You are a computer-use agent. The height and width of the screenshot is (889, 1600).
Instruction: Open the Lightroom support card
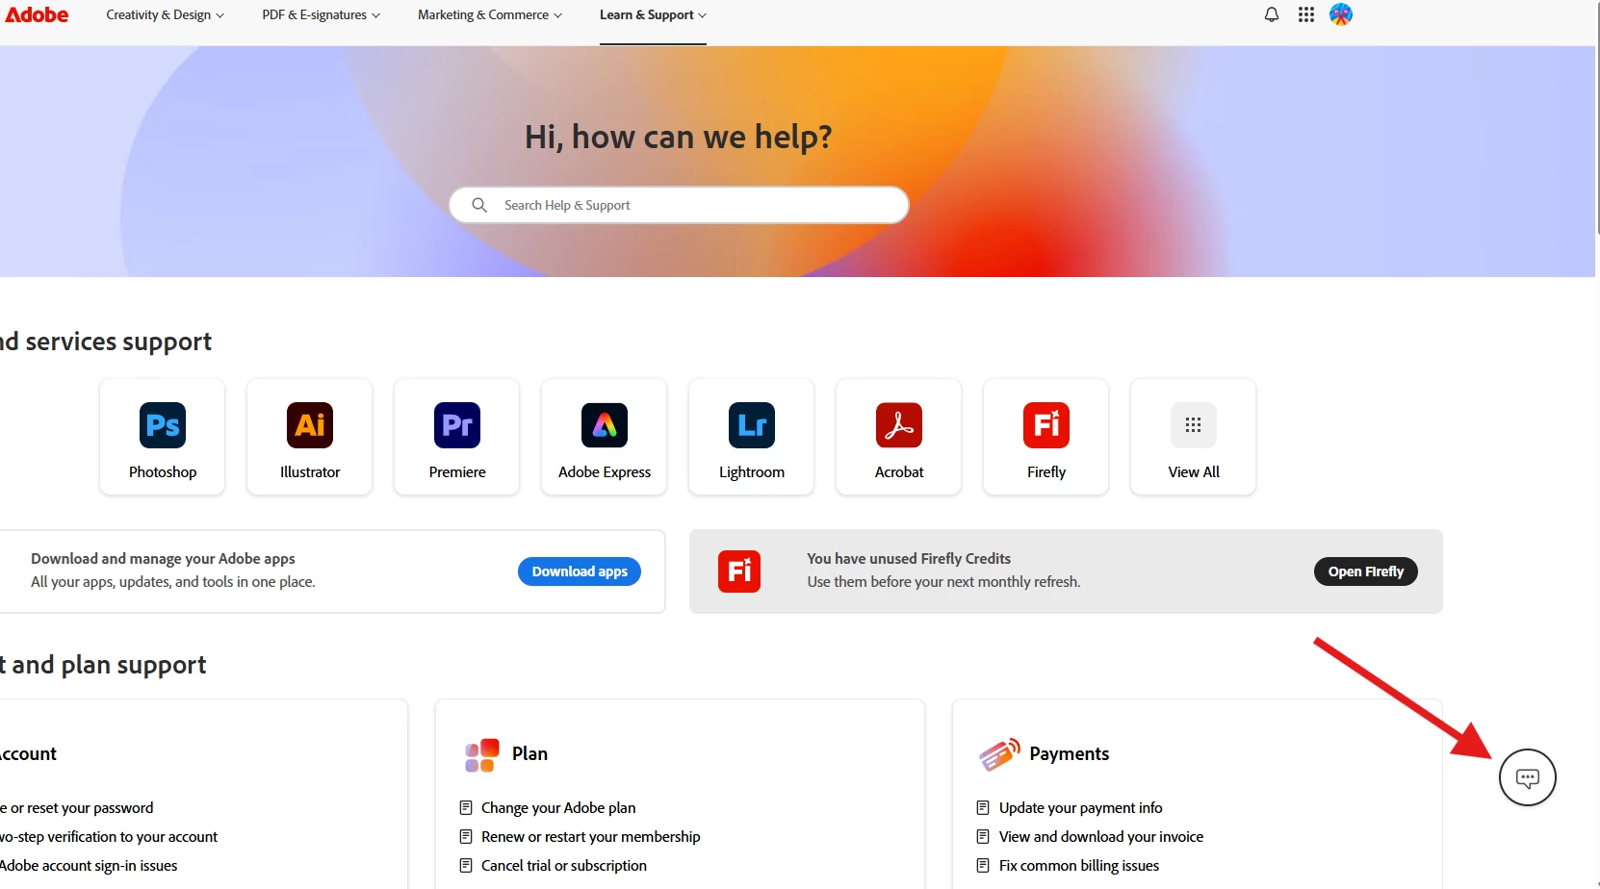coord(752,437)
